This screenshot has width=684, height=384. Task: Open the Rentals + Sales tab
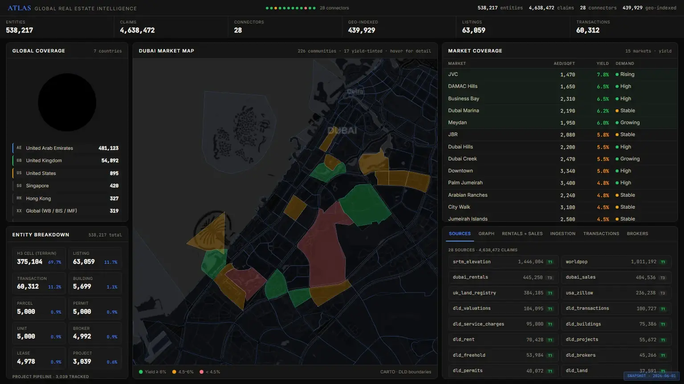(522, 234)
